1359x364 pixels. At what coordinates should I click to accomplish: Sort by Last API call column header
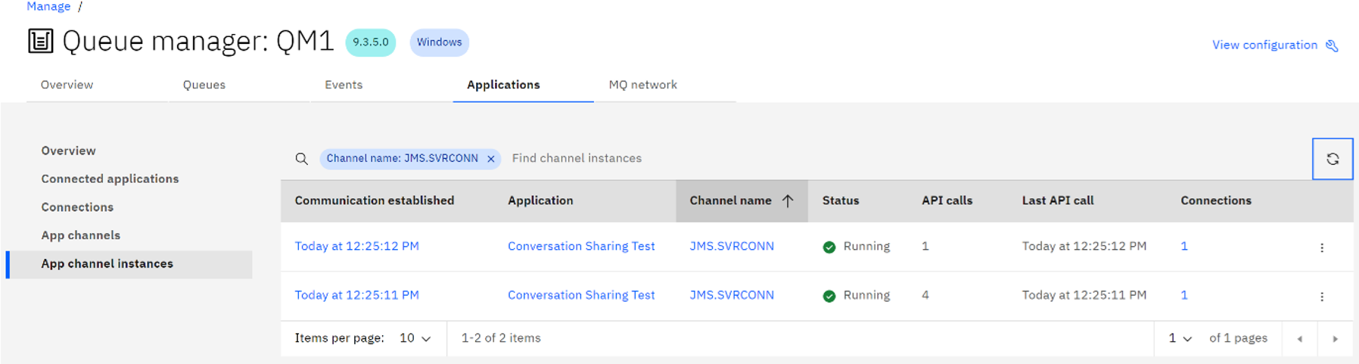[1058, 201]
